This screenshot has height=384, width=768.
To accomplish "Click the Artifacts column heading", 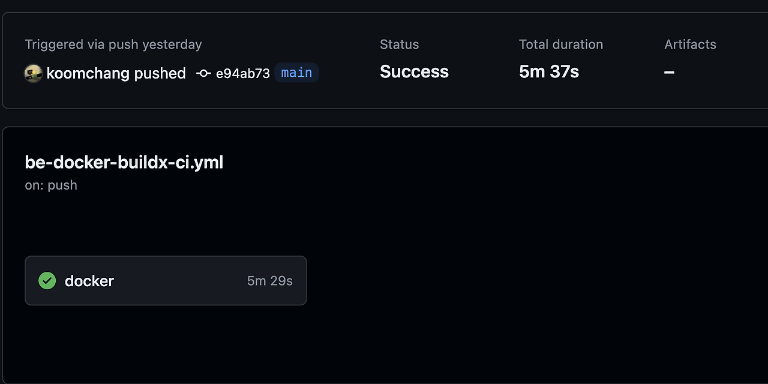I will [x=690, y=44].
